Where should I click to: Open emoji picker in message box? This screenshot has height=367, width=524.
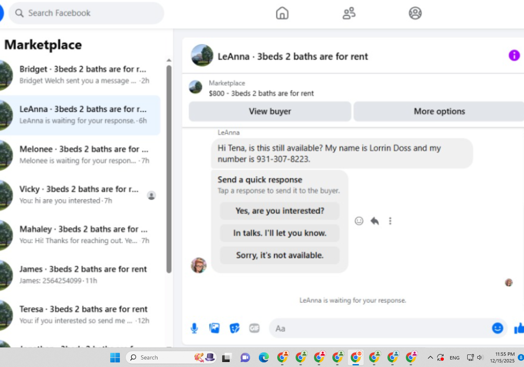[497, 328]
